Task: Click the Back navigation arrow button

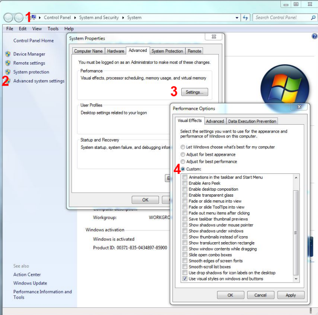Action: [8, 18]
